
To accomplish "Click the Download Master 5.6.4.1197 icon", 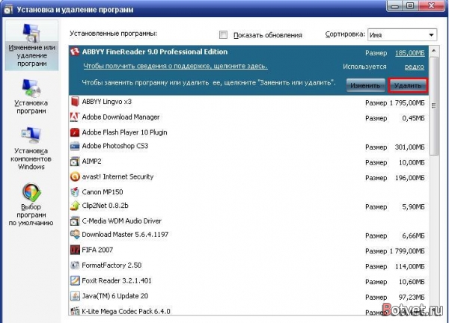I will 75,235.
